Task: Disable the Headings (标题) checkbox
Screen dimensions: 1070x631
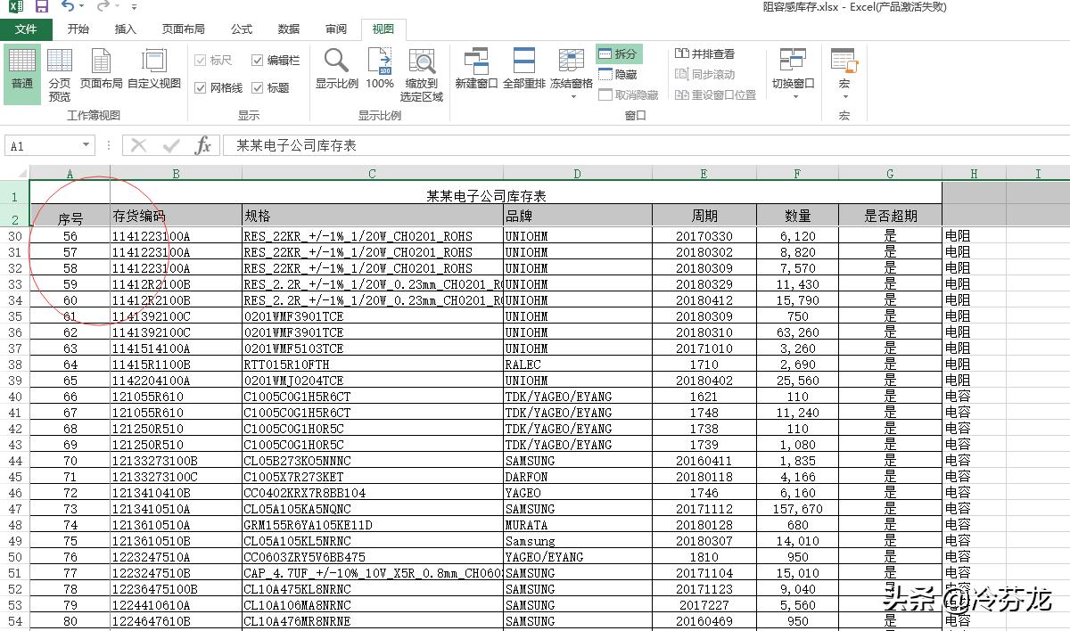Action: (259, 88)
